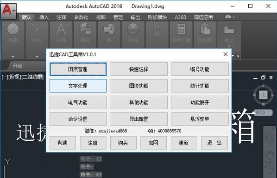Switch to the A360 ribbon tab
The height and width of the screenshot is (178, 277).
click(x=180, y=17)
